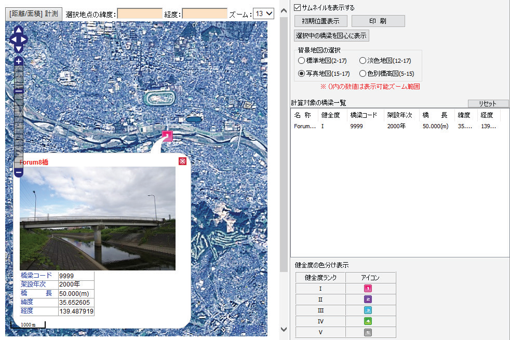Viewport: 510px width, 340px height.
Task: Click the アイコン header in the legend table
Action: point(370,278)
